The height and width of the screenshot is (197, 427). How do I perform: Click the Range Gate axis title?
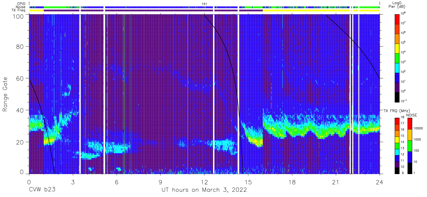click(x=6, y=94)
